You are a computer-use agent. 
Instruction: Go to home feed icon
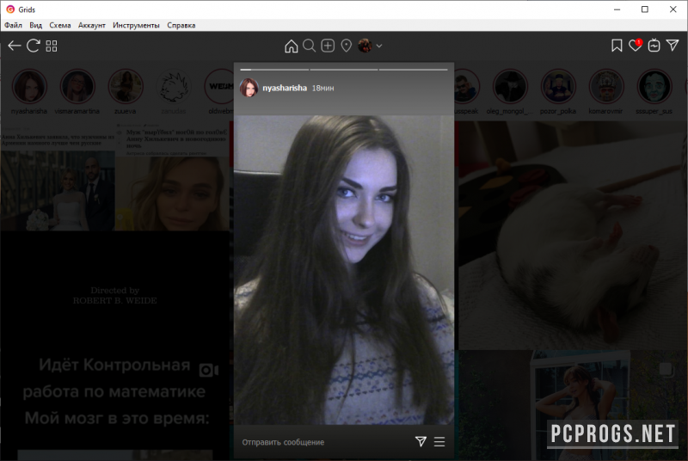(291, 46)
